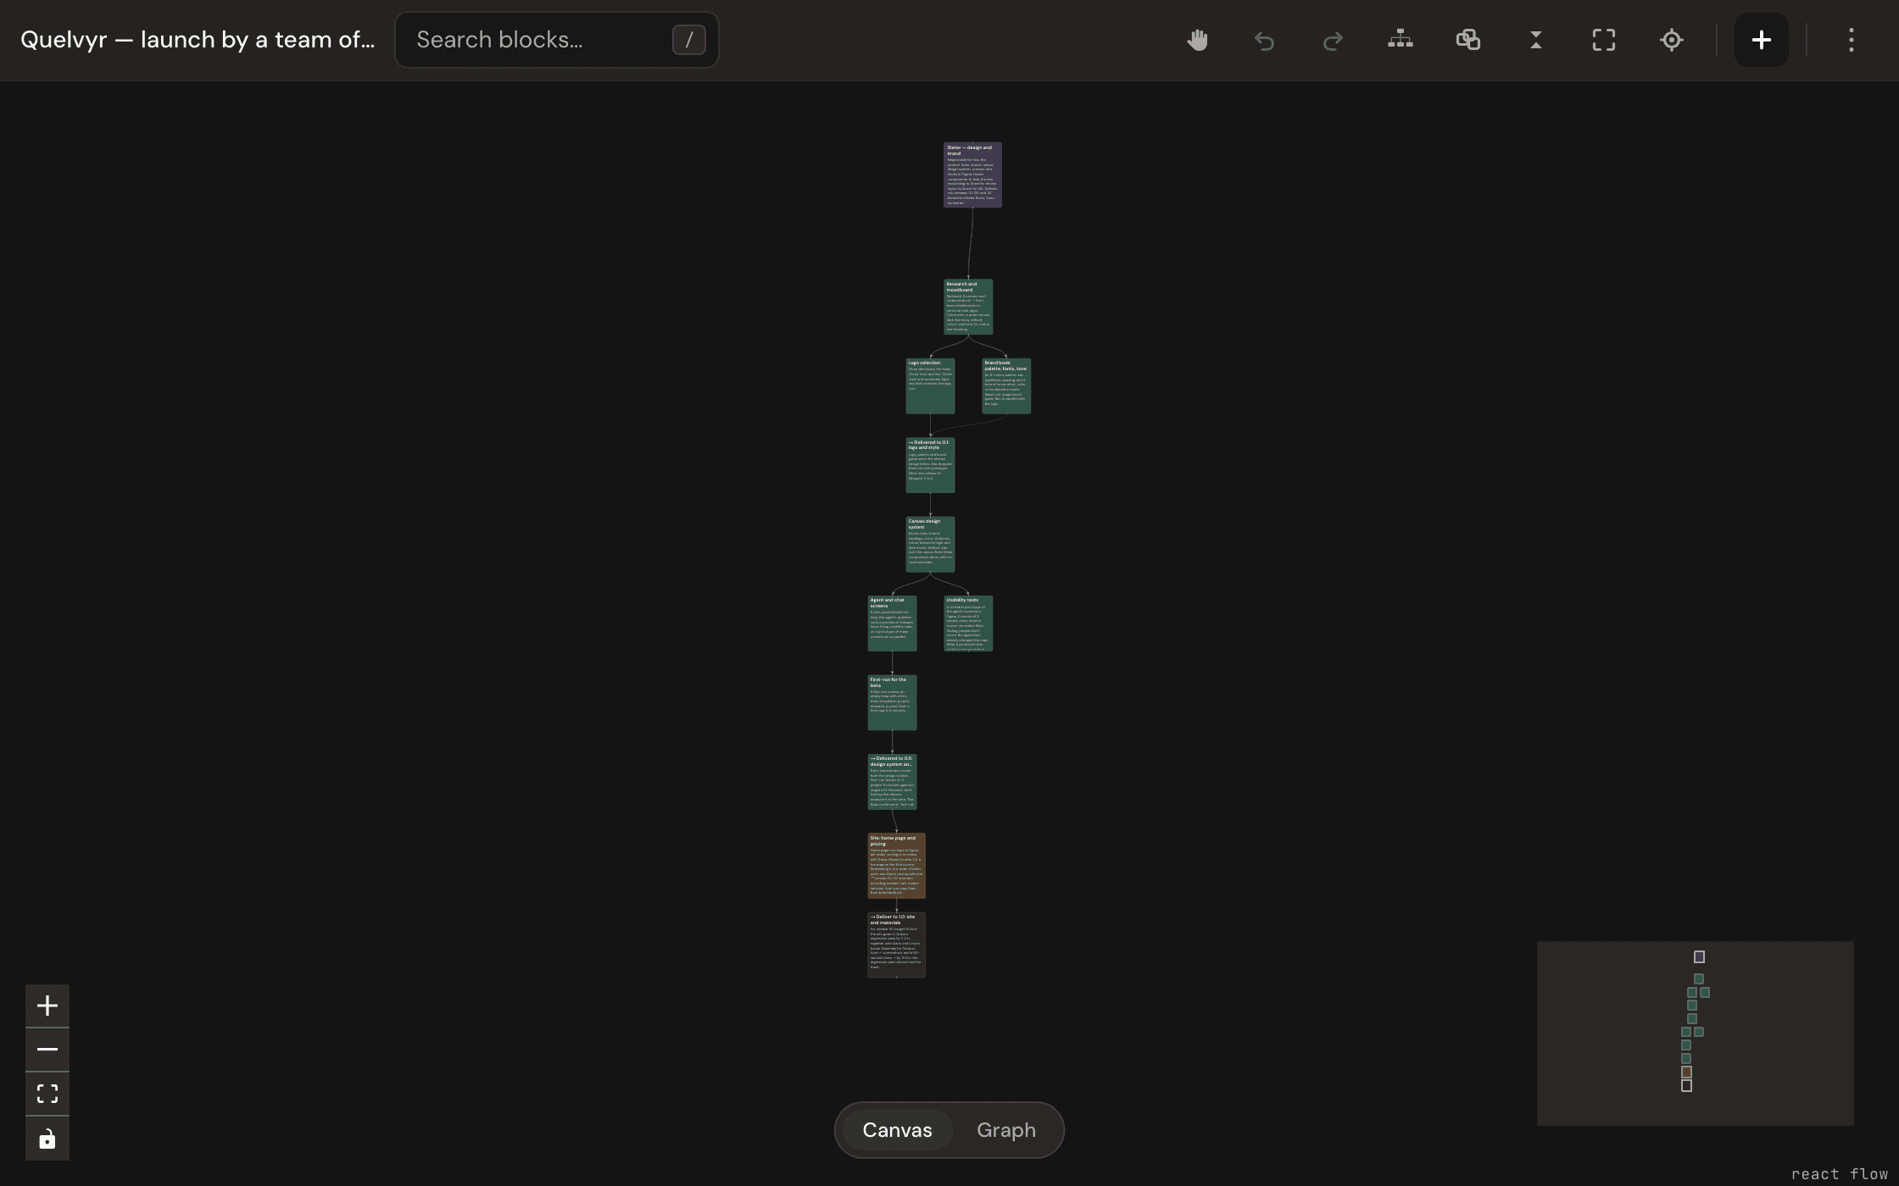
Task: Select the Research and moodboard block
Action: [x=968, y=307]
